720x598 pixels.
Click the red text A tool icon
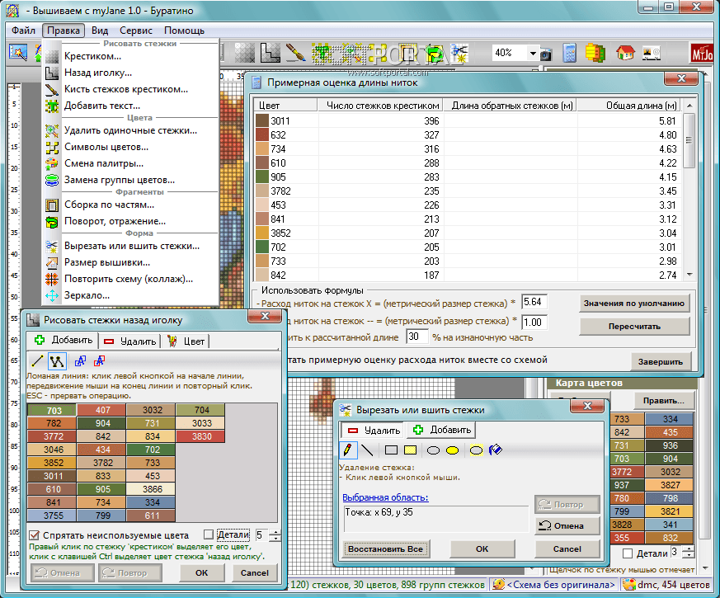pos(99,361)
